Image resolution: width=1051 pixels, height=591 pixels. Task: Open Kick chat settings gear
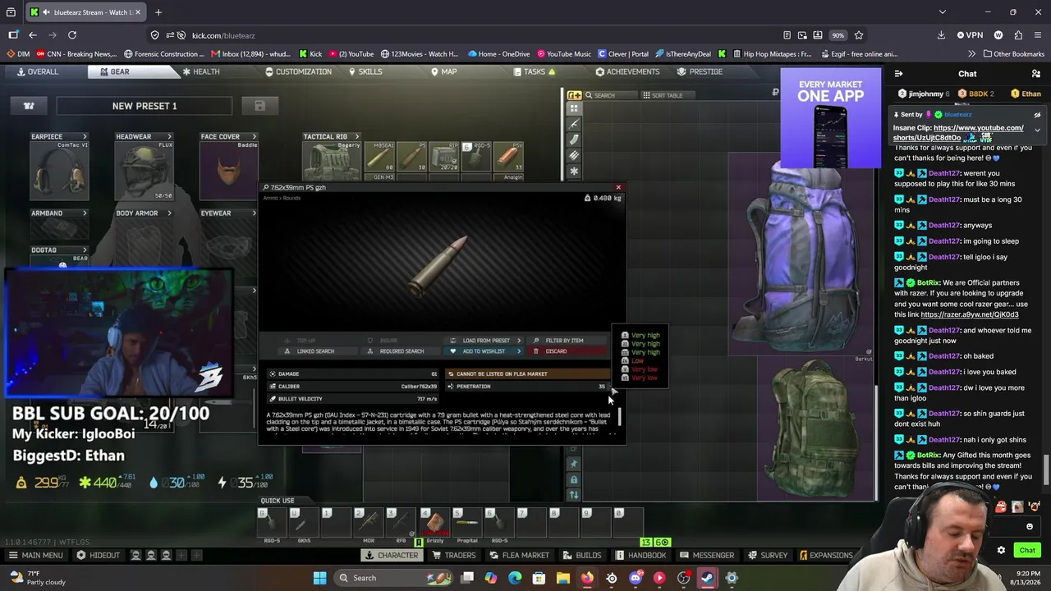(x=1001, y=551)
